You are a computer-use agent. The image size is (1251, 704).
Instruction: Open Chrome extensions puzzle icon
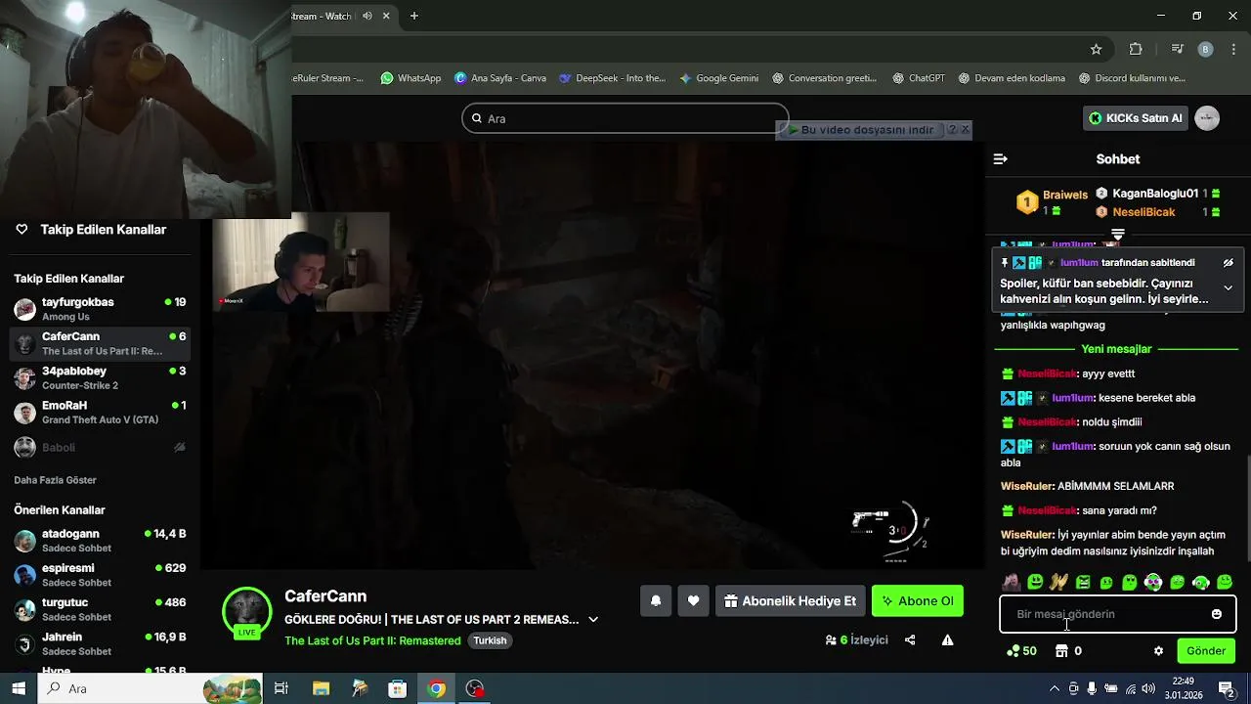(1136, 49)
